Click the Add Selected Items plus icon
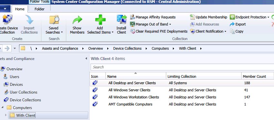The image size is (274, 120). pos(100,20)
